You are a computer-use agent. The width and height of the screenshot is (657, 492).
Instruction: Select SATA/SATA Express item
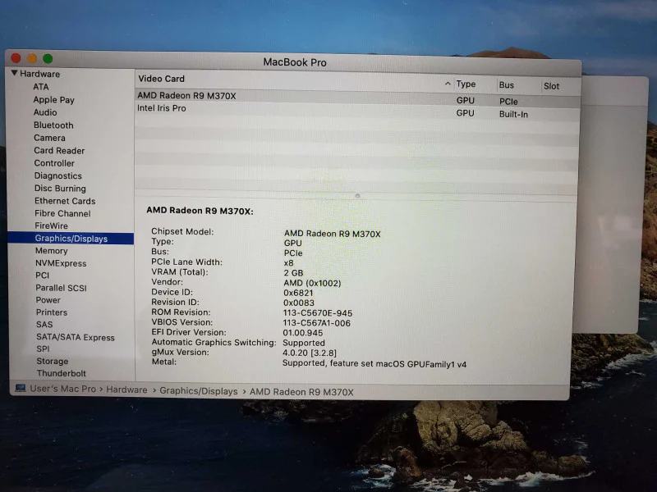tap(76, 337)
